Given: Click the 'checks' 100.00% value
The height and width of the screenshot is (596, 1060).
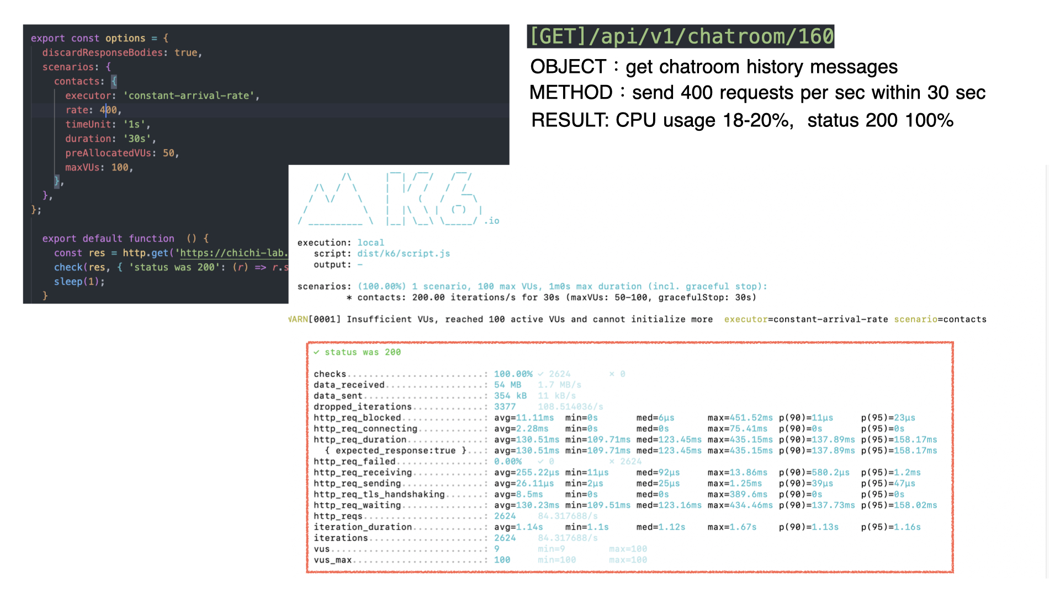Looking at the screenshot, I should tap(513, 374).
